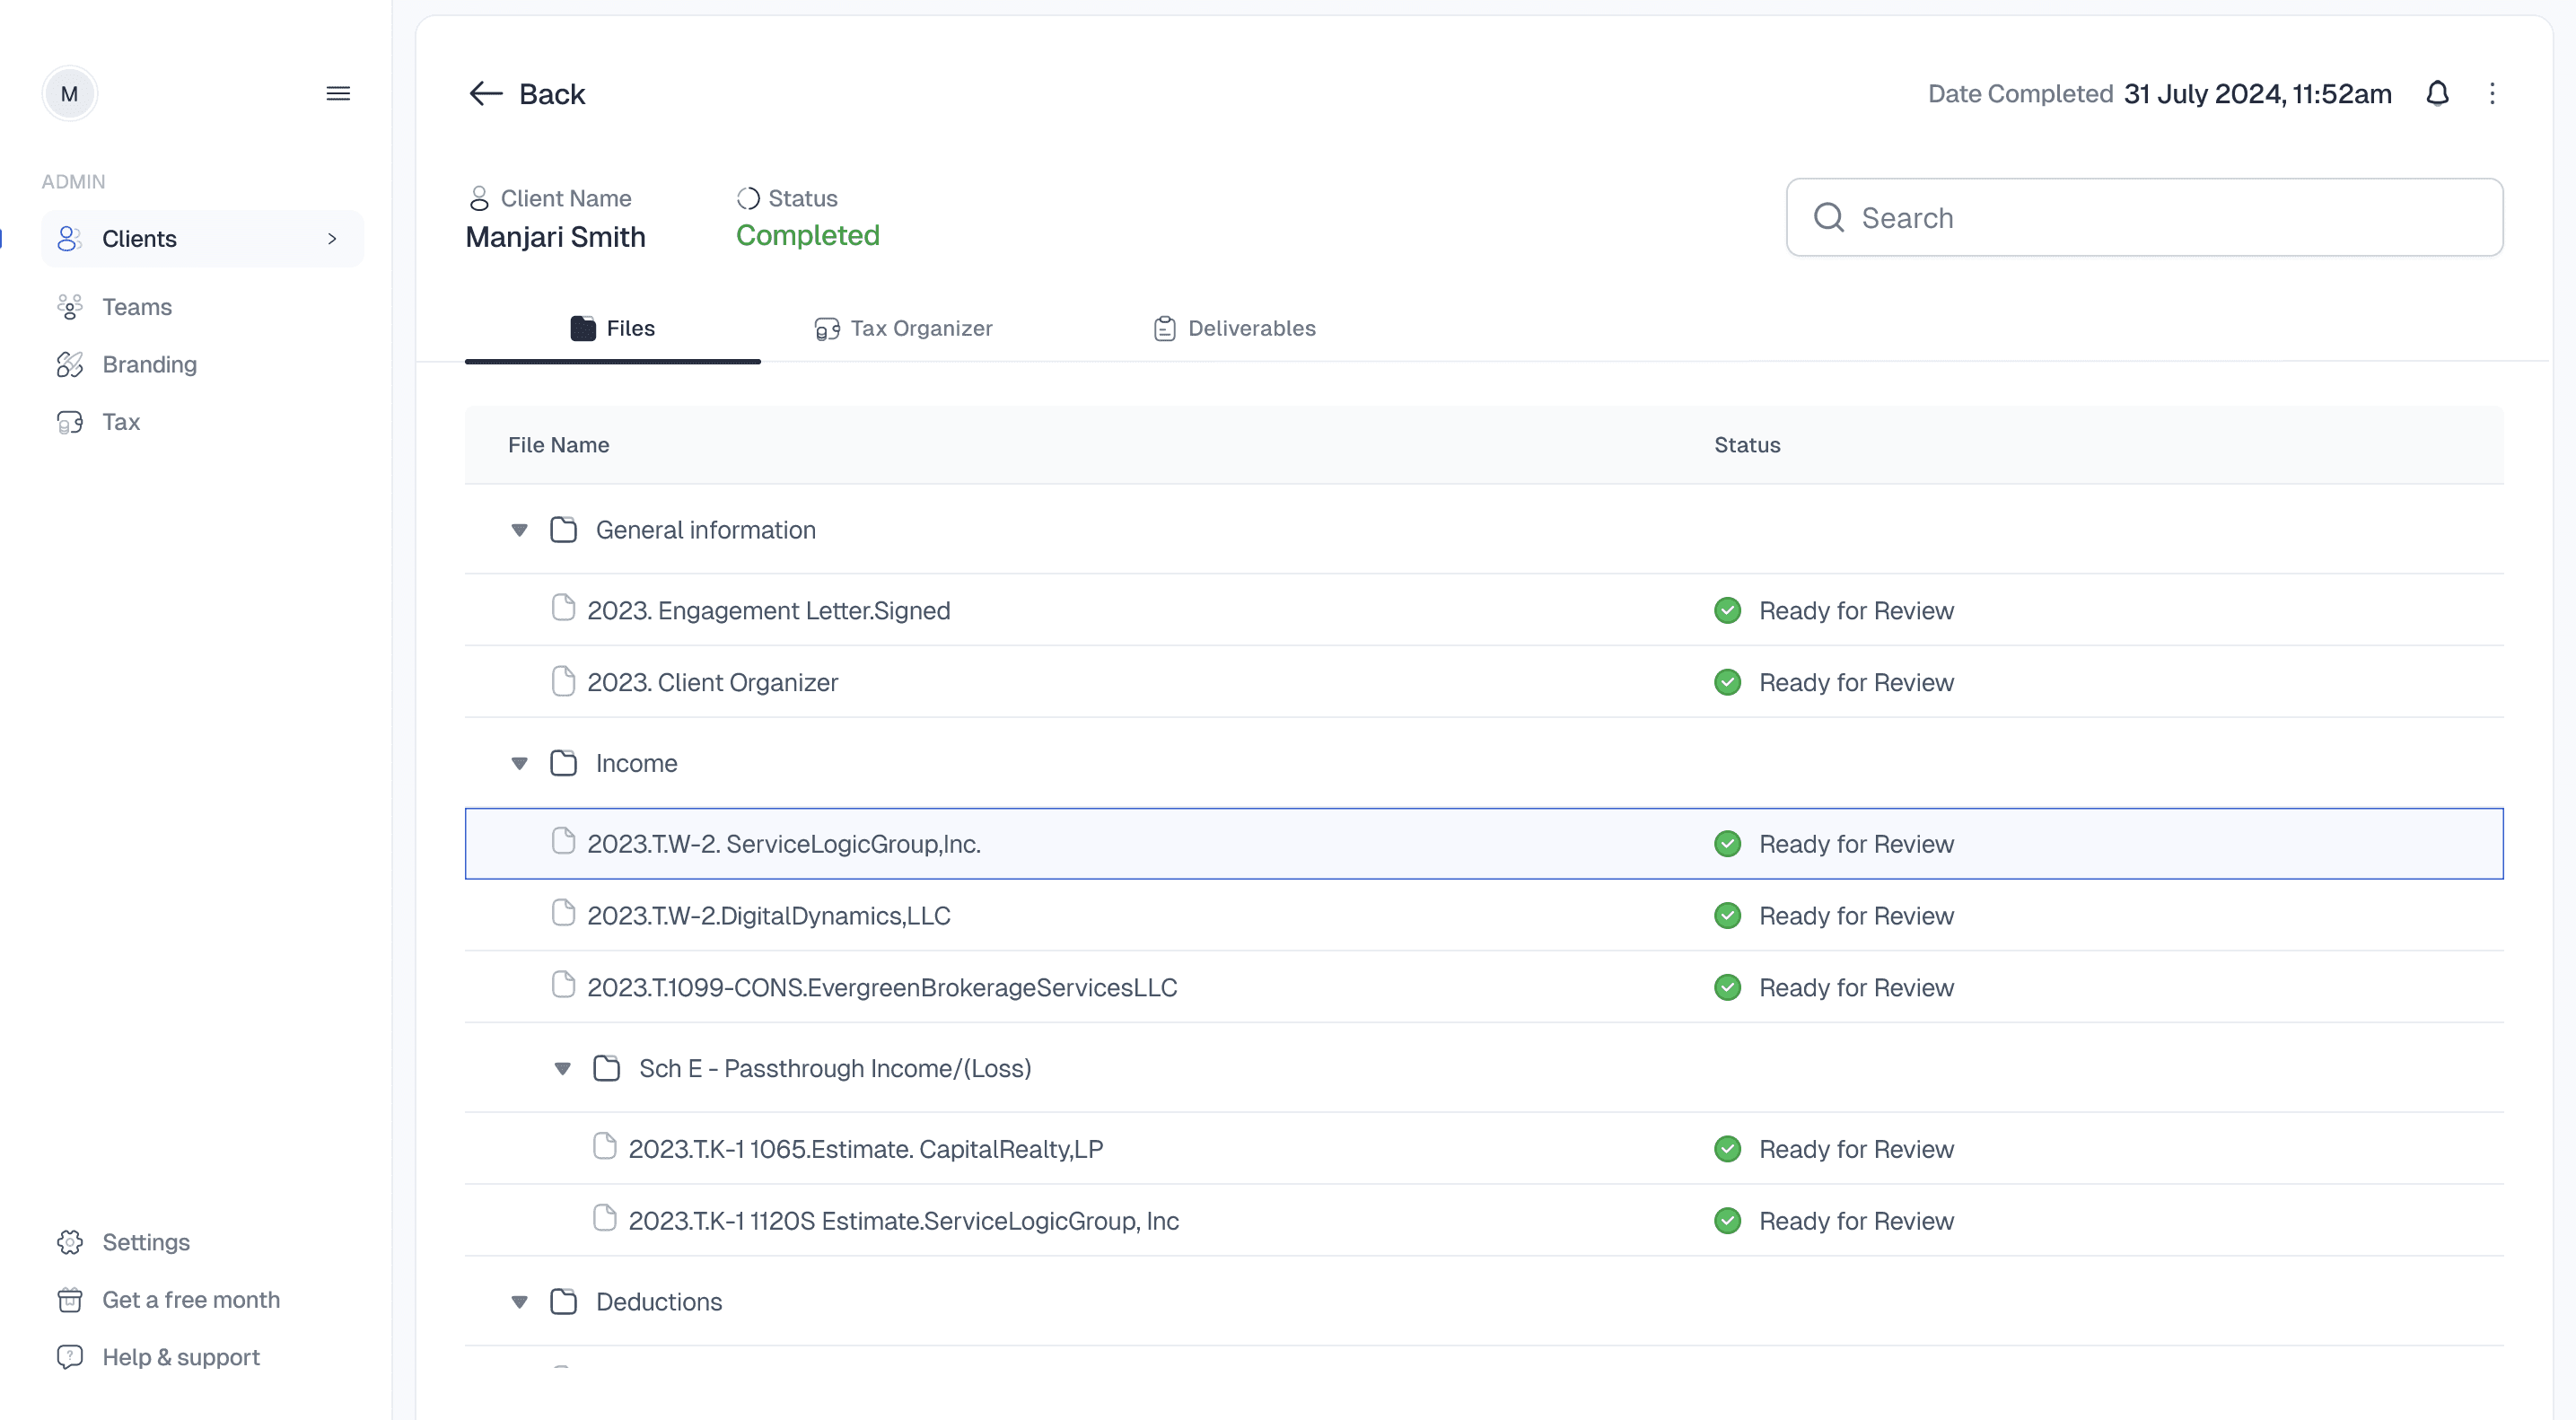
Task: Open Branding in the sidebar
Action: click(x=149, y=364)
